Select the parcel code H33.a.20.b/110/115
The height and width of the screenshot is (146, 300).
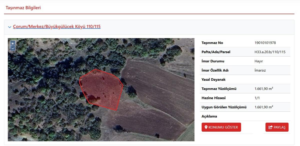click(x=270, y=52)
